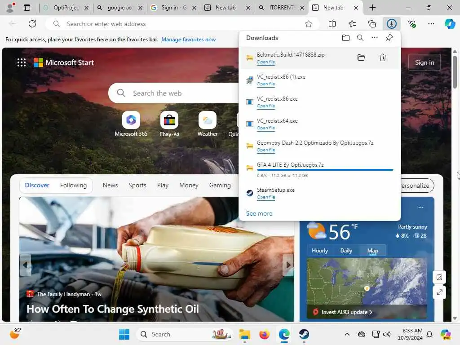Open Collections toolbar icon
The height and width of the screenshot is (345, 460).
(x=372, y=24)
